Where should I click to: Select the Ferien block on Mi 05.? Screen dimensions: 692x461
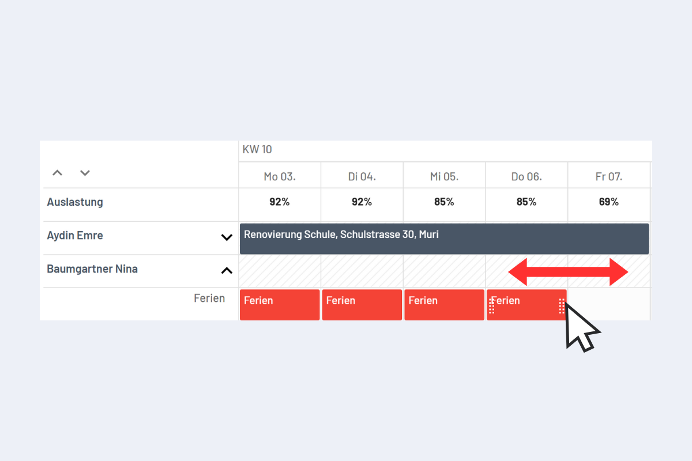tap(444, 304)
